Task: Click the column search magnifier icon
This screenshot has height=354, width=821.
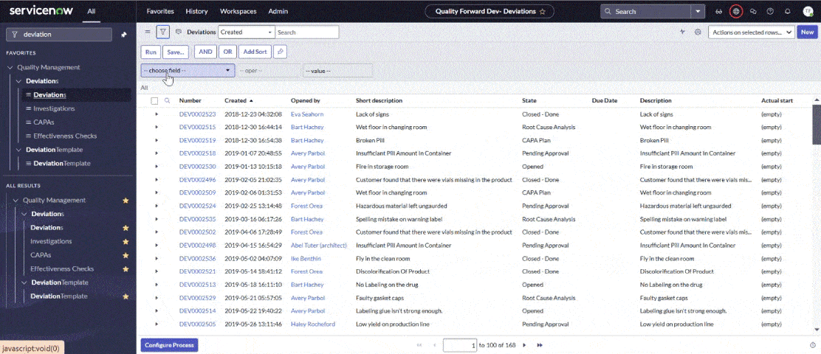Action: (168, 100)
